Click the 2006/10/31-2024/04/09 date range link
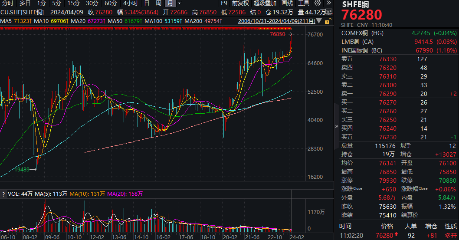The image size is (459, 240). [x=277, y=21]
